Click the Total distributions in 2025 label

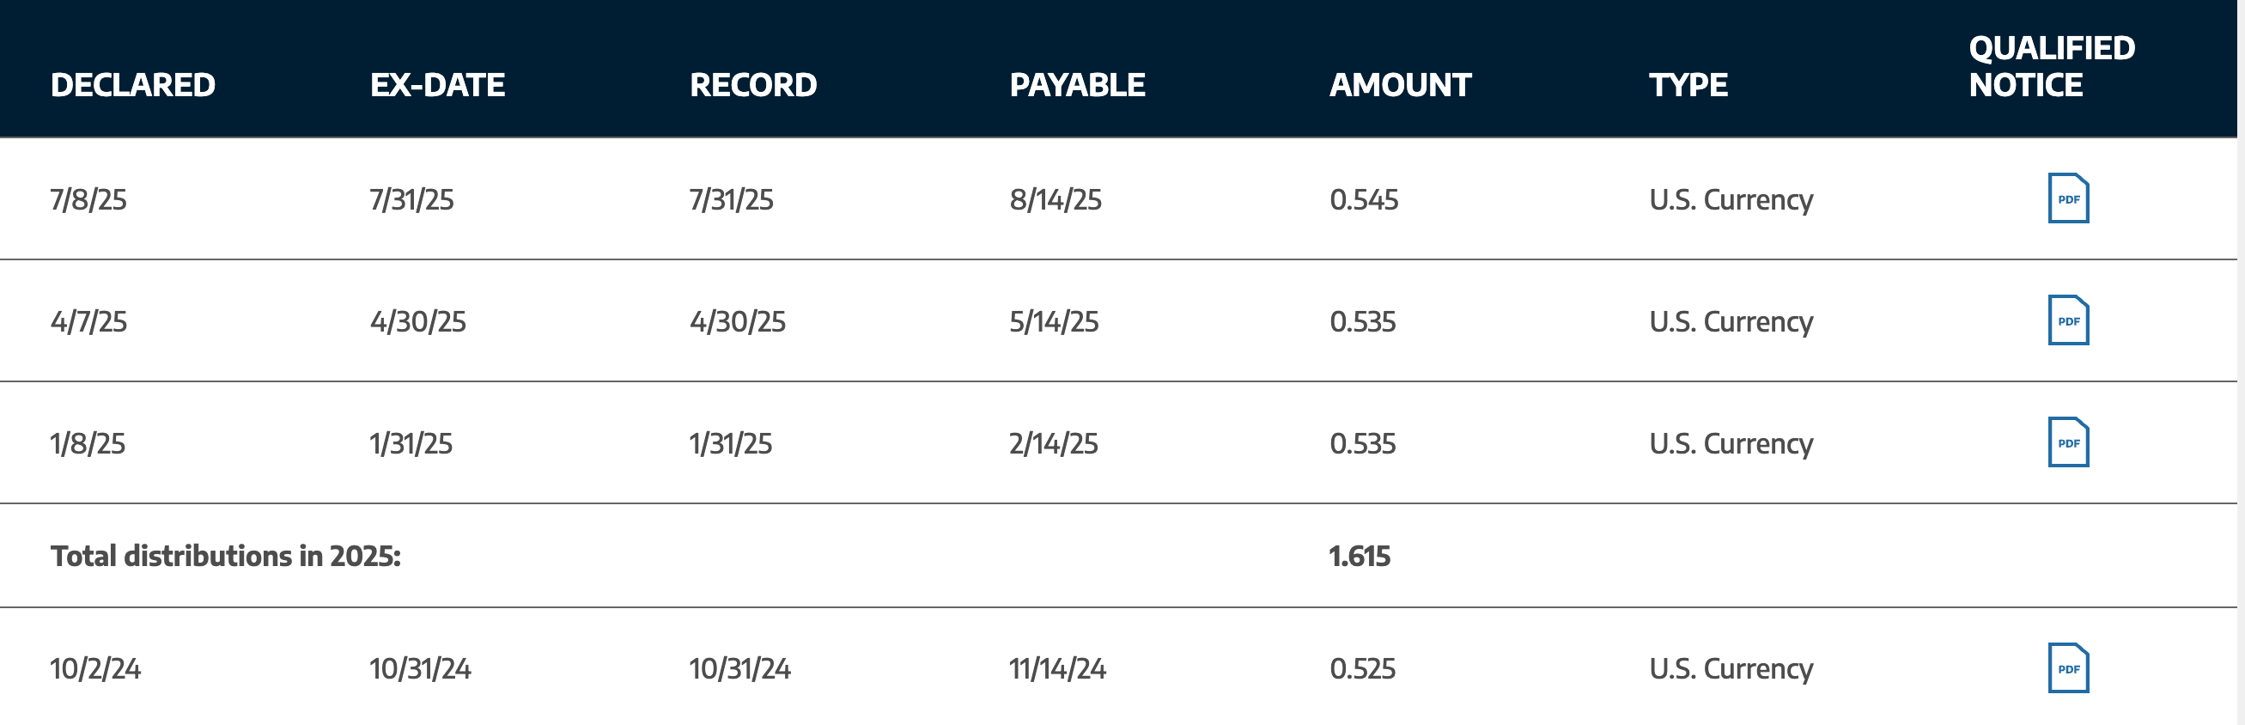(x=226, y=556)
